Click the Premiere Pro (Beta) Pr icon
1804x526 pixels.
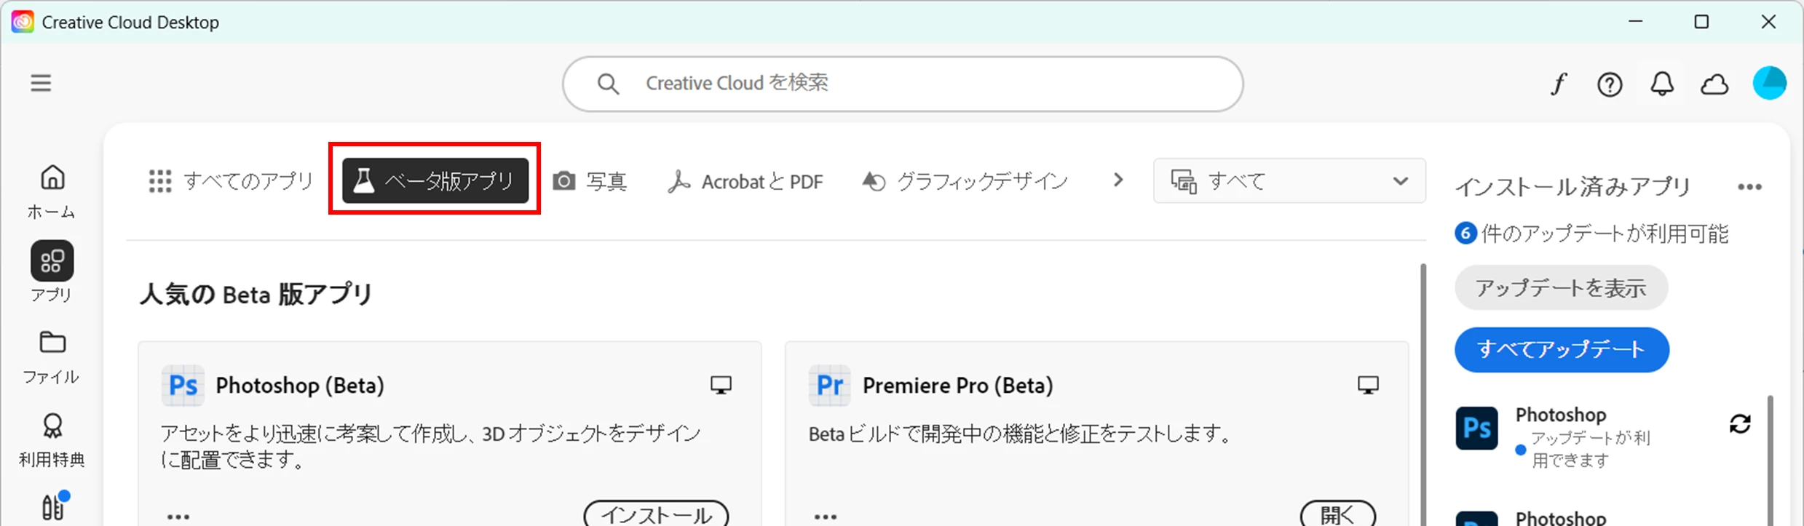click(x=829, y=386)
